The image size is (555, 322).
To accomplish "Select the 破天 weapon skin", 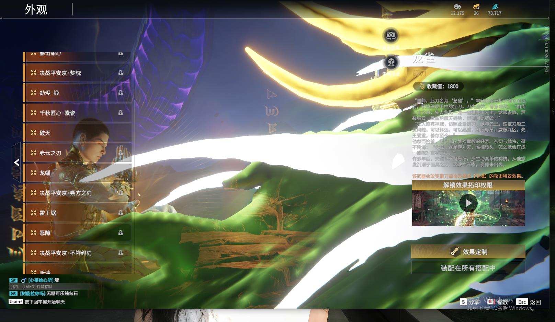I will click(77, 133).
